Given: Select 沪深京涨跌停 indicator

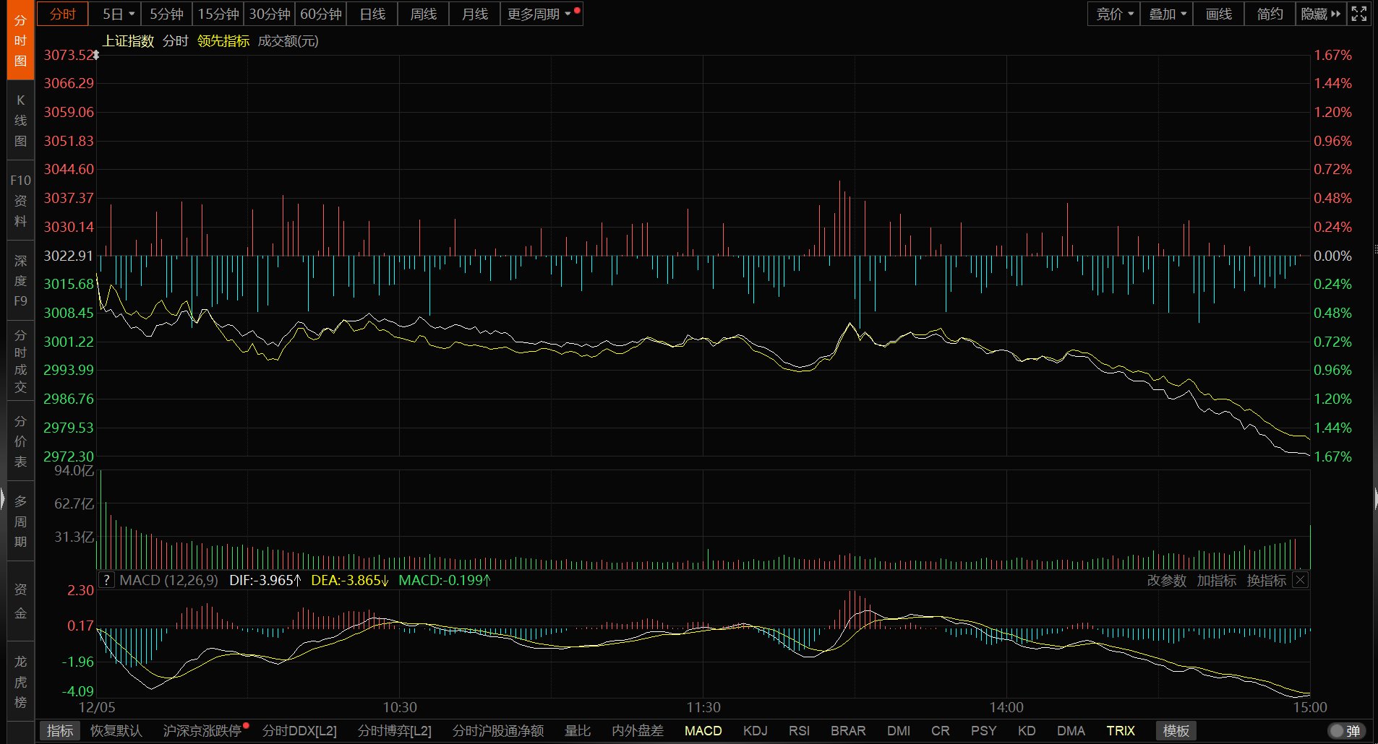Looking at the screenshot, I should pos(202,731).
